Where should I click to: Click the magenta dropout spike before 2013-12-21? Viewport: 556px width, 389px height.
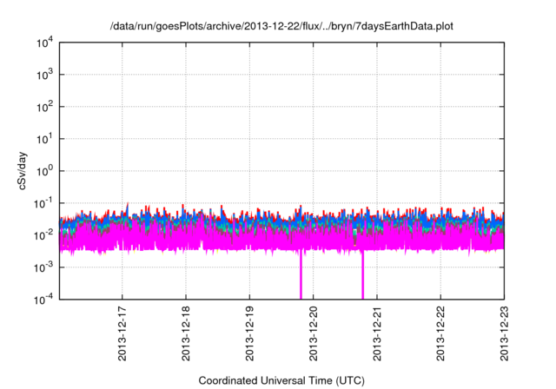[363, 274]
